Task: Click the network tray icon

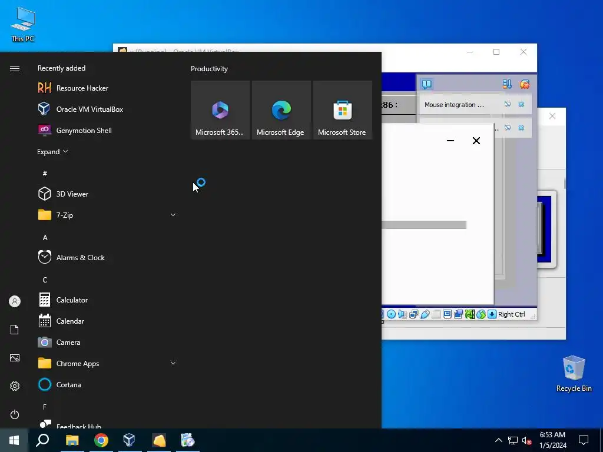Action: tap(513, 440)
